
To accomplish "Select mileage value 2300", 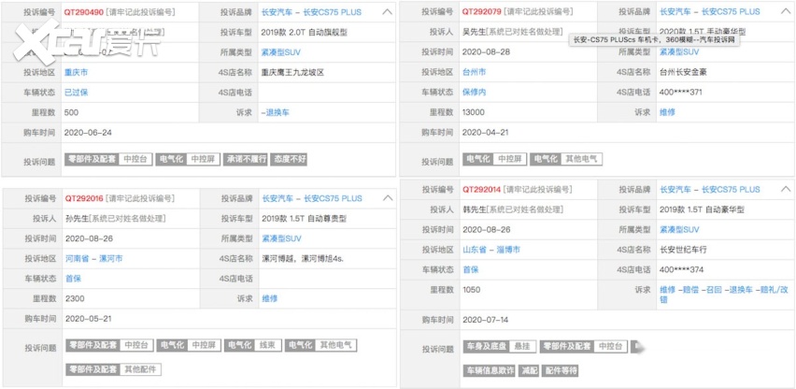I will [x=75, y=298].
